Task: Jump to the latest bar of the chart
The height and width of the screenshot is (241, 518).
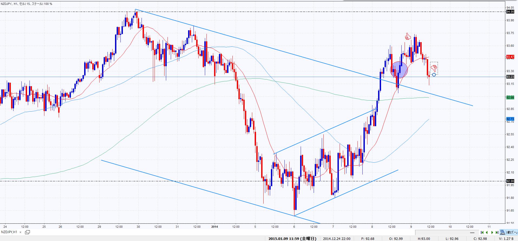Action: coord(497,232)
